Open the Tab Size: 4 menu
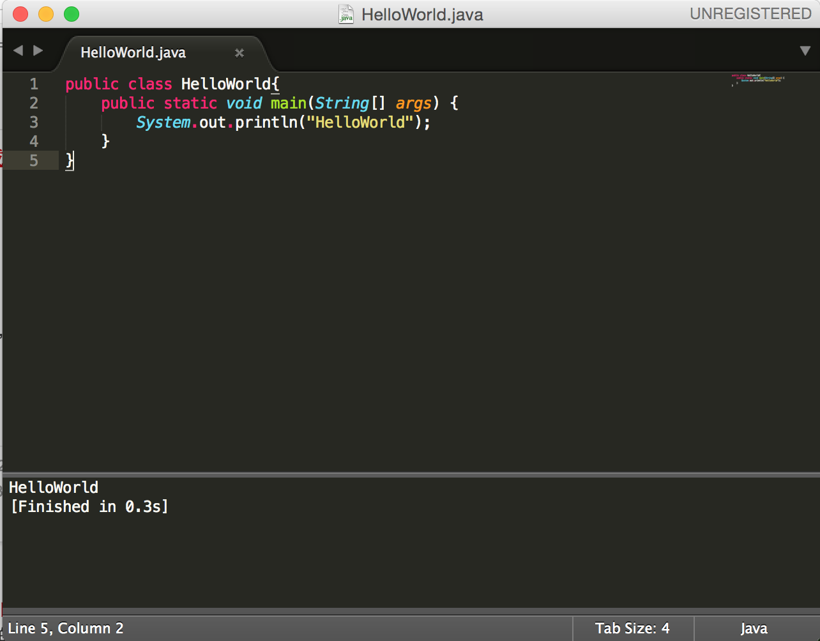Image resolution: width=820 pixels, height=641 pixels. (632, 628)
